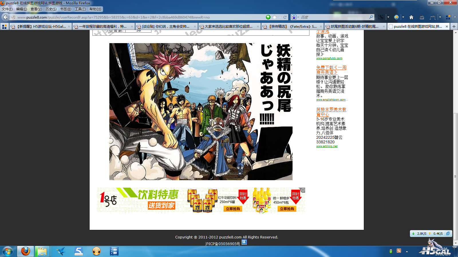
Task: Click the IE icon in network speed widget
Action: [448, 234]
